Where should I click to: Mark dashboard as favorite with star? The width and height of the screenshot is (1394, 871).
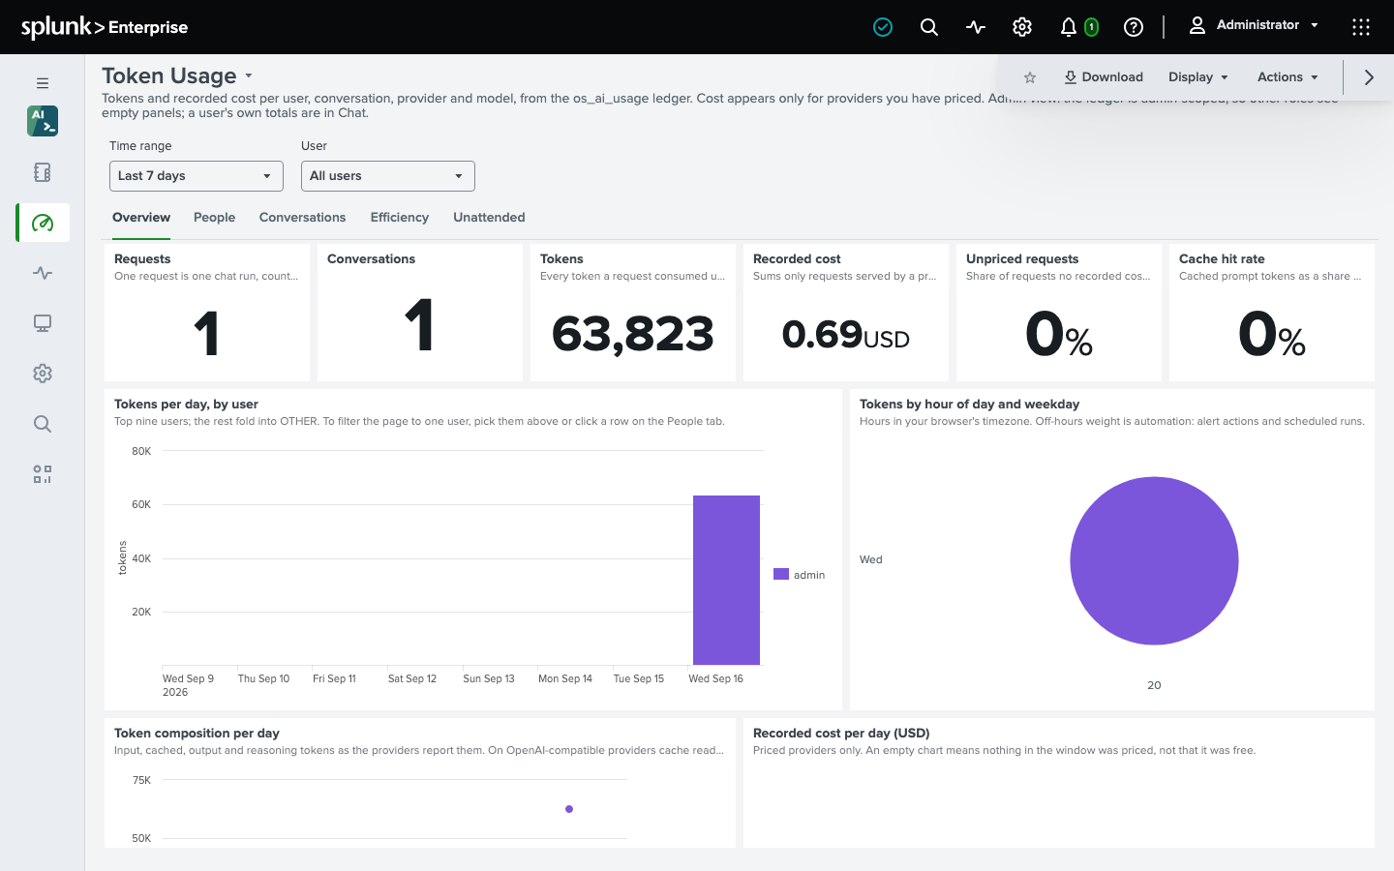[1030, 77]
